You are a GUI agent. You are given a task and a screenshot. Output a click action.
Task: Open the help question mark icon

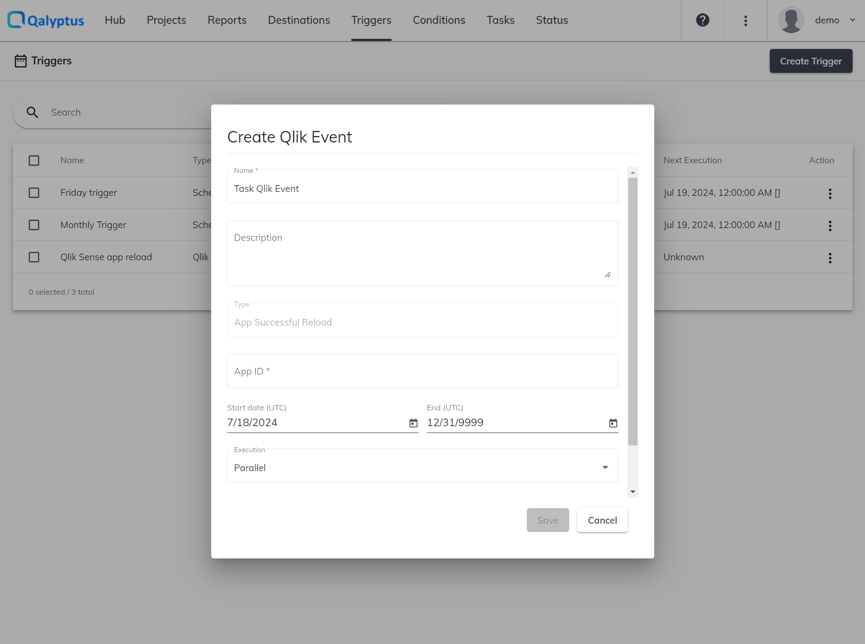coord(703,20)
